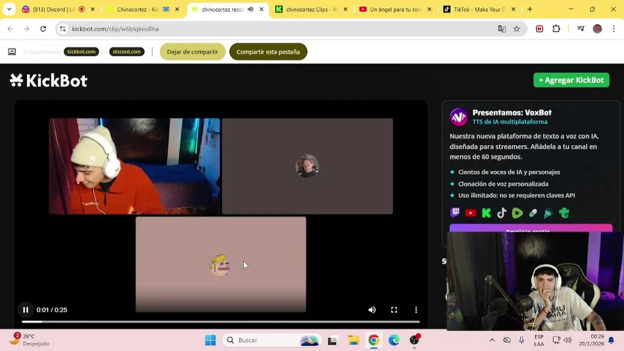Screen dimensions: 624x351
Task: Click the Chrome taskbar icon
Action: coord(374,340)
